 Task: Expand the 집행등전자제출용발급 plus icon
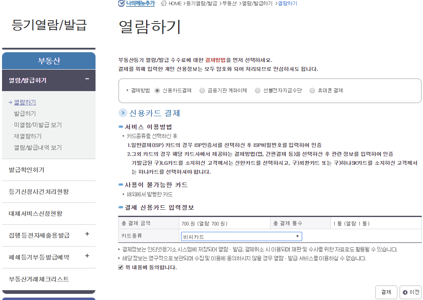click(x=87, y=234)
